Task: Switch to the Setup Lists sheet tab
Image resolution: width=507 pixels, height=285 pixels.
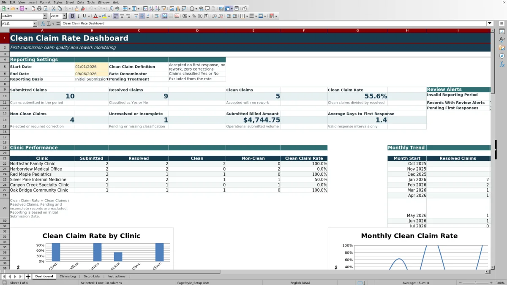Action: click(x=92, y=277)
